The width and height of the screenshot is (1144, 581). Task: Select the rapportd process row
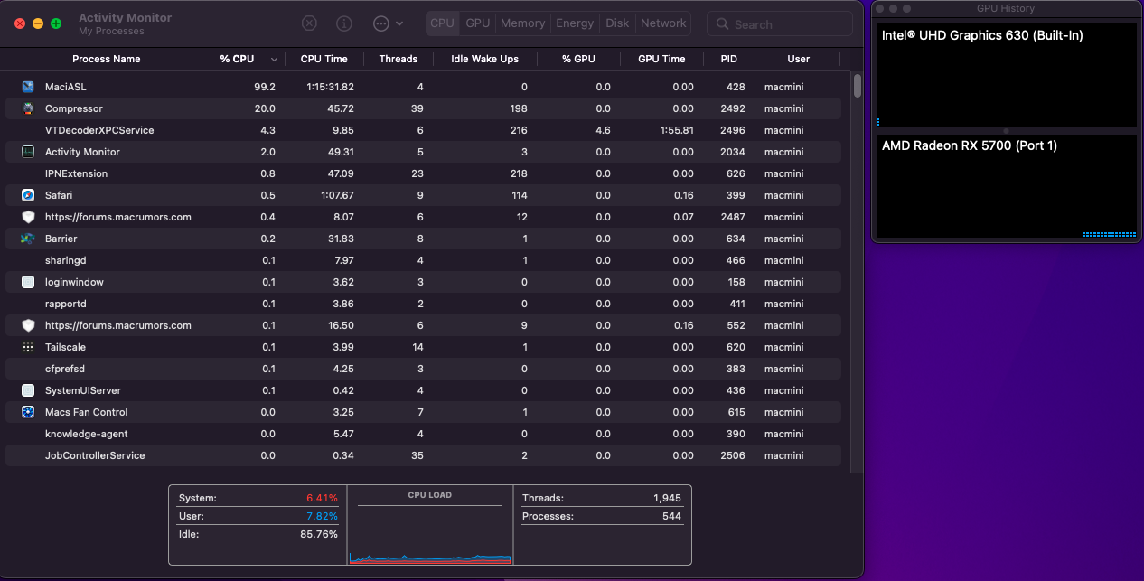[425, 304]
